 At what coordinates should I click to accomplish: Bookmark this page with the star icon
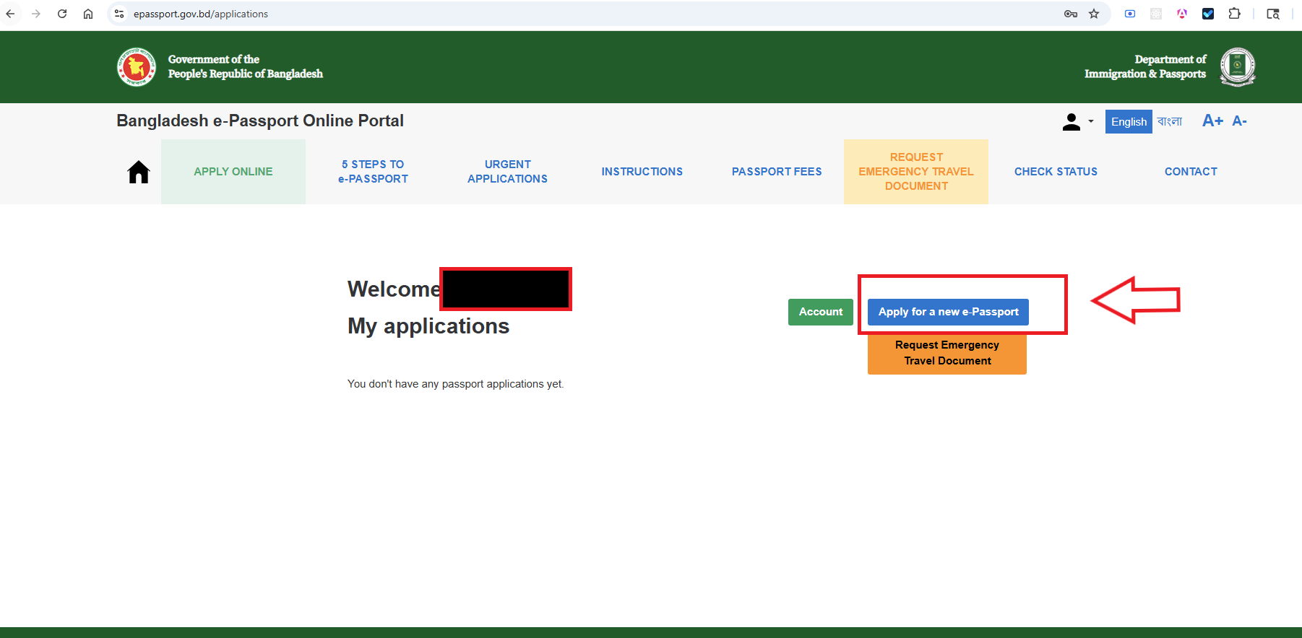[1094, 14]
